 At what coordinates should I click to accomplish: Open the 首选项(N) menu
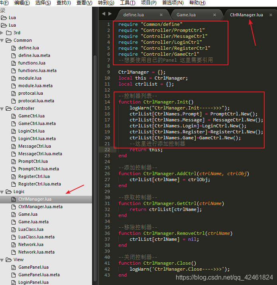pos(173,3)
